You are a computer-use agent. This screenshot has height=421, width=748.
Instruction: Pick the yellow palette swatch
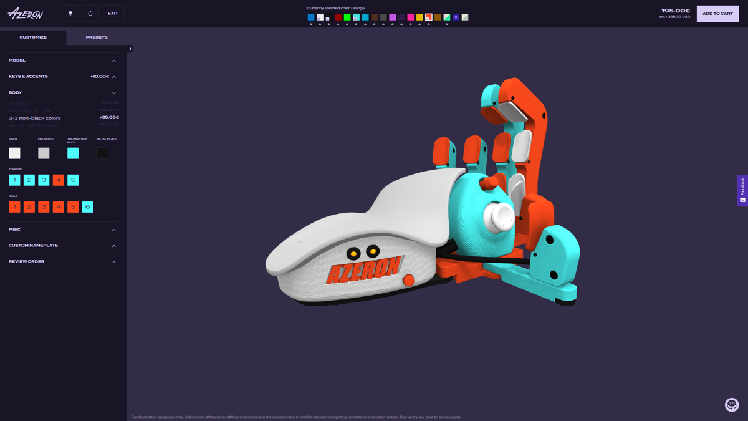420,17
